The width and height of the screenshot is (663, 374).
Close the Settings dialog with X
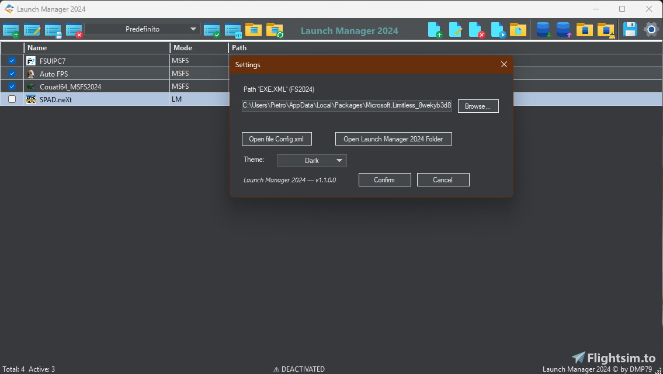click(x=504, y=64)
